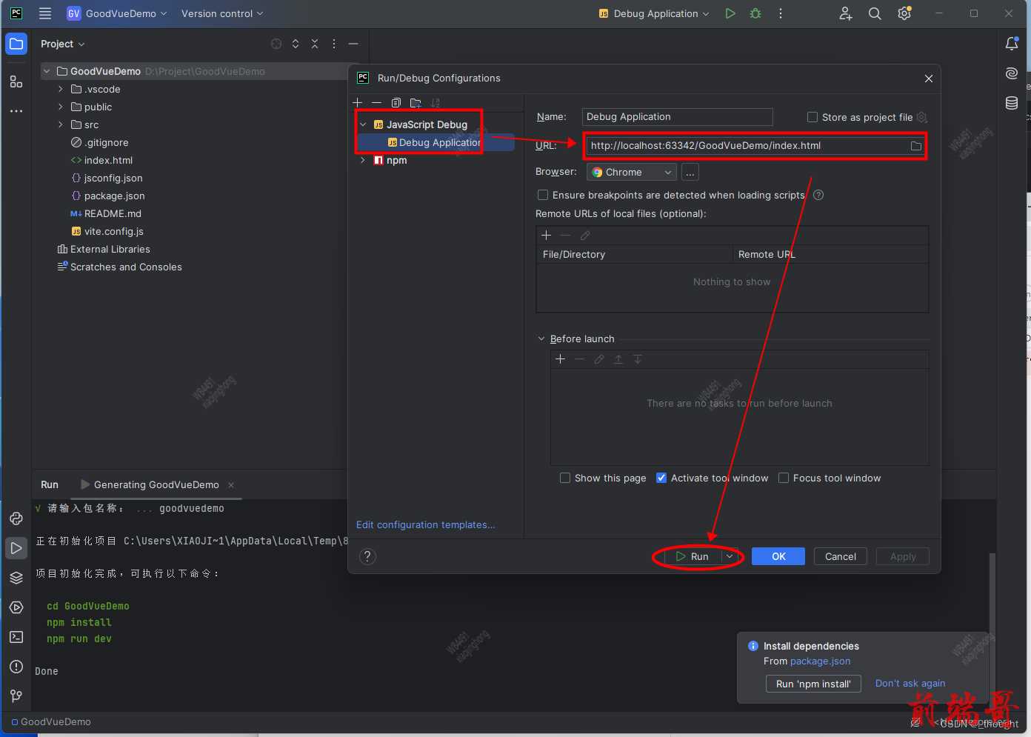
Task: Open Search Everywhere magnifier
Action: 875,13
